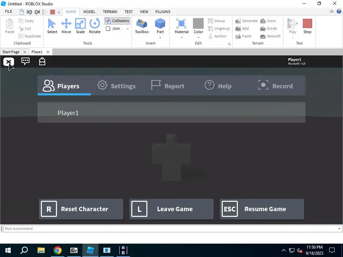
Task: Select the Select tool arrow icon
Action: [52, 24]
